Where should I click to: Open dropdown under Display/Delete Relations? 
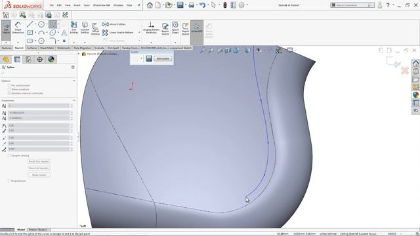pyautogui.click(x=151, y=42)
